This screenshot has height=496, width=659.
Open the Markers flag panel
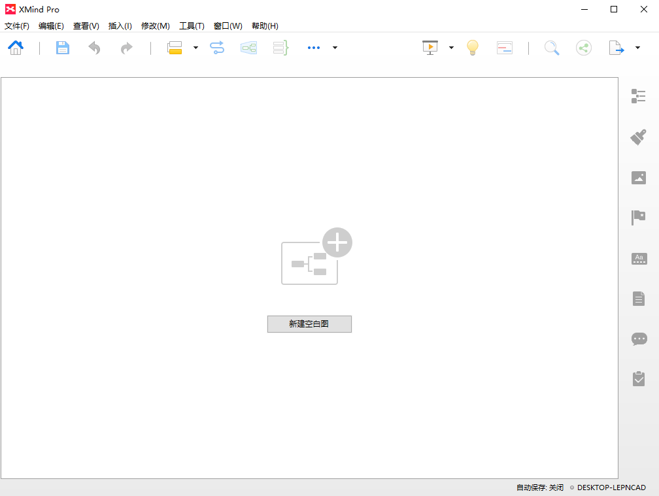638,218
